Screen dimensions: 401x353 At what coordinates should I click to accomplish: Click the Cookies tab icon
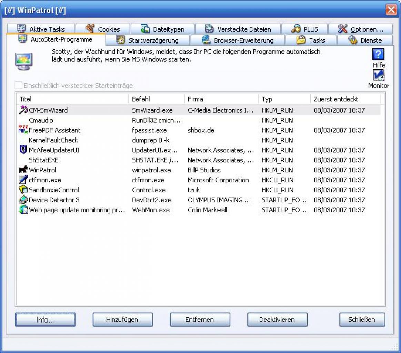pyautogui.click(x=90, y=28)
